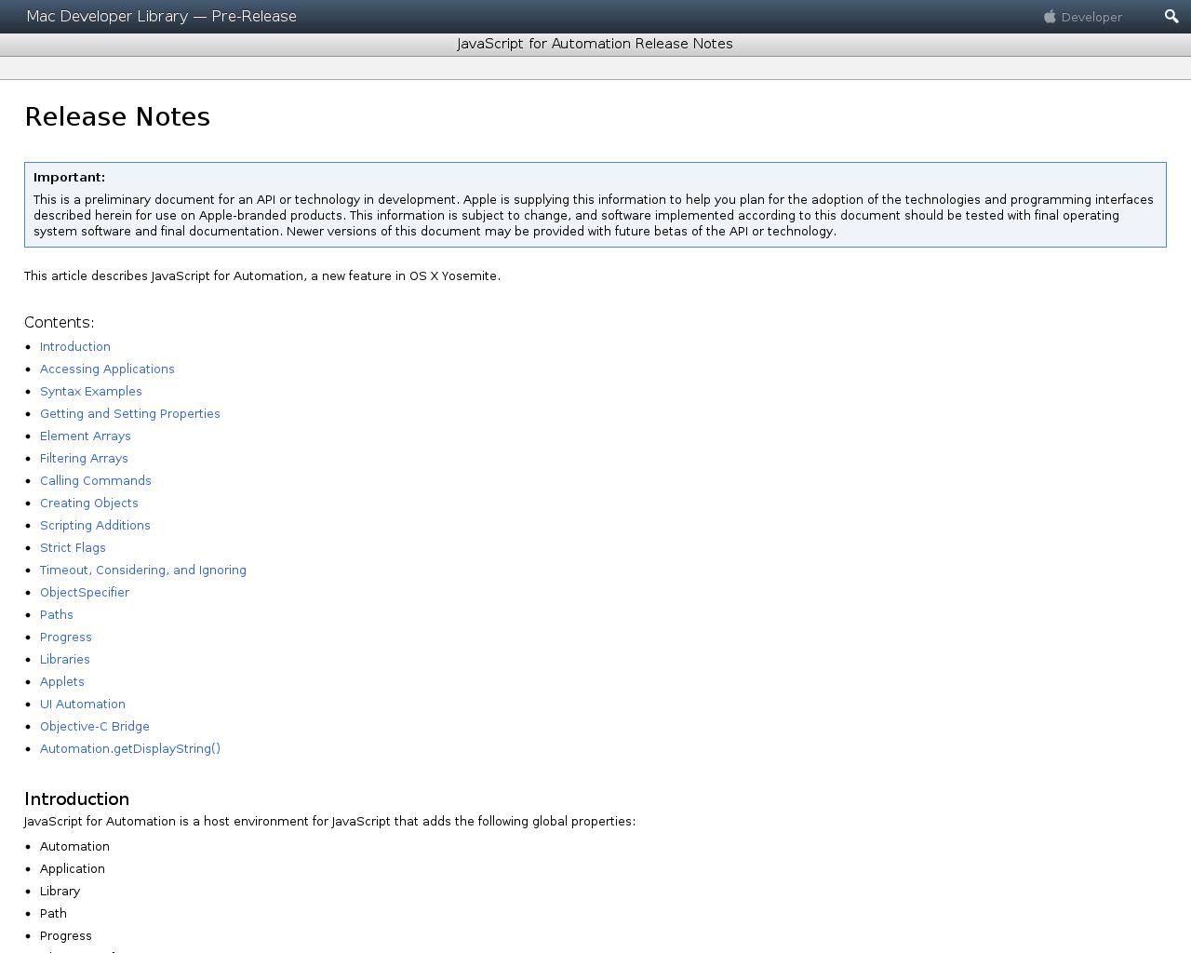Click the Apple logo icon
This screenshot has width=1191, height=953.
1050,17
